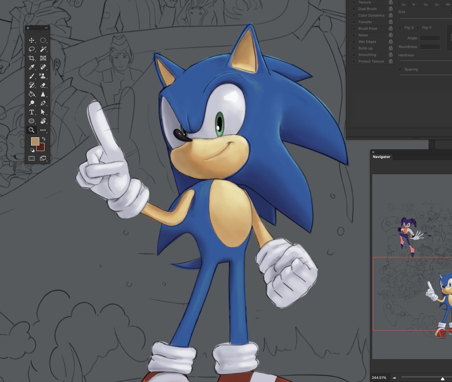Click the Noise lock icon
This screenshot has height=382, width=452.
pyautogui.click(x=391, y=35)
